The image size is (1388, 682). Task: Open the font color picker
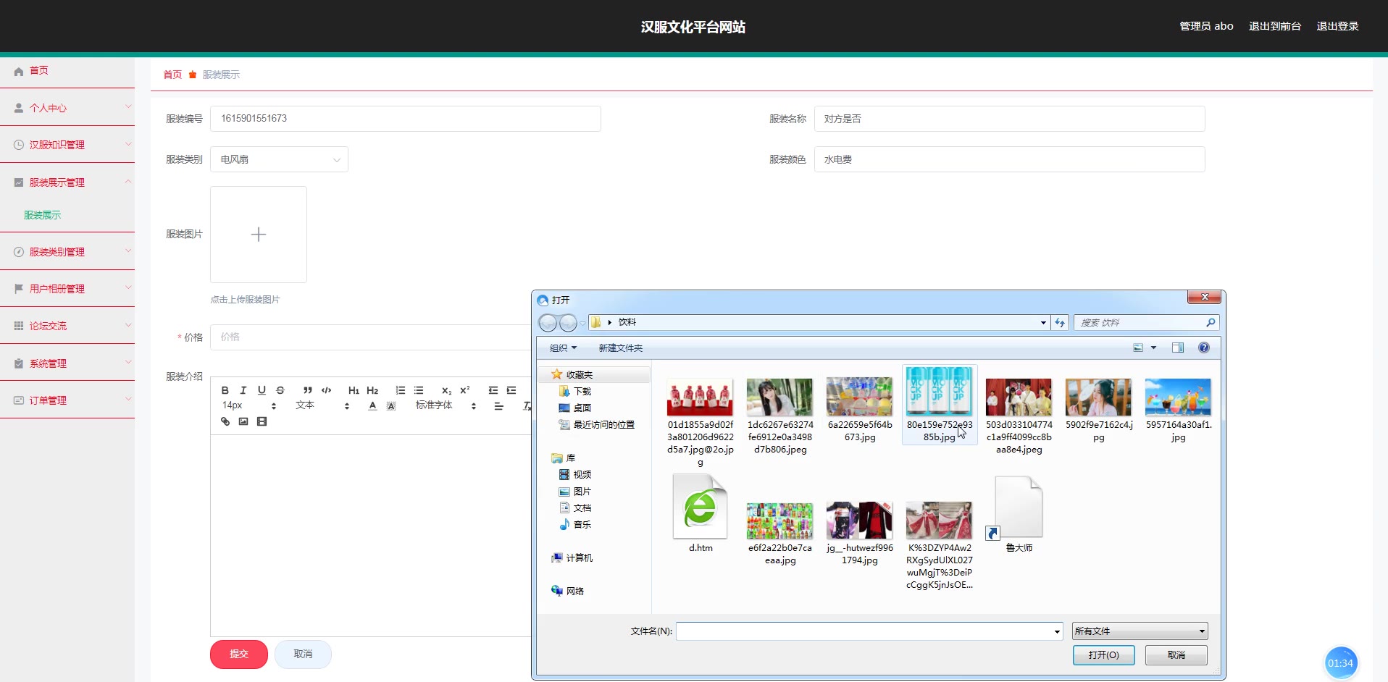click(x=372, y=406)
